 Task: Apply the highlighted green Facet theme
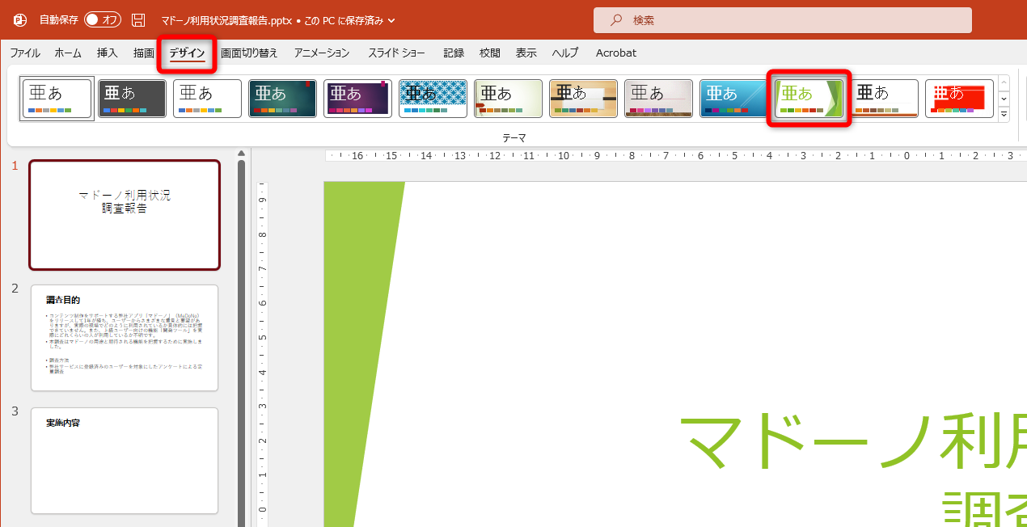(809, 98)
